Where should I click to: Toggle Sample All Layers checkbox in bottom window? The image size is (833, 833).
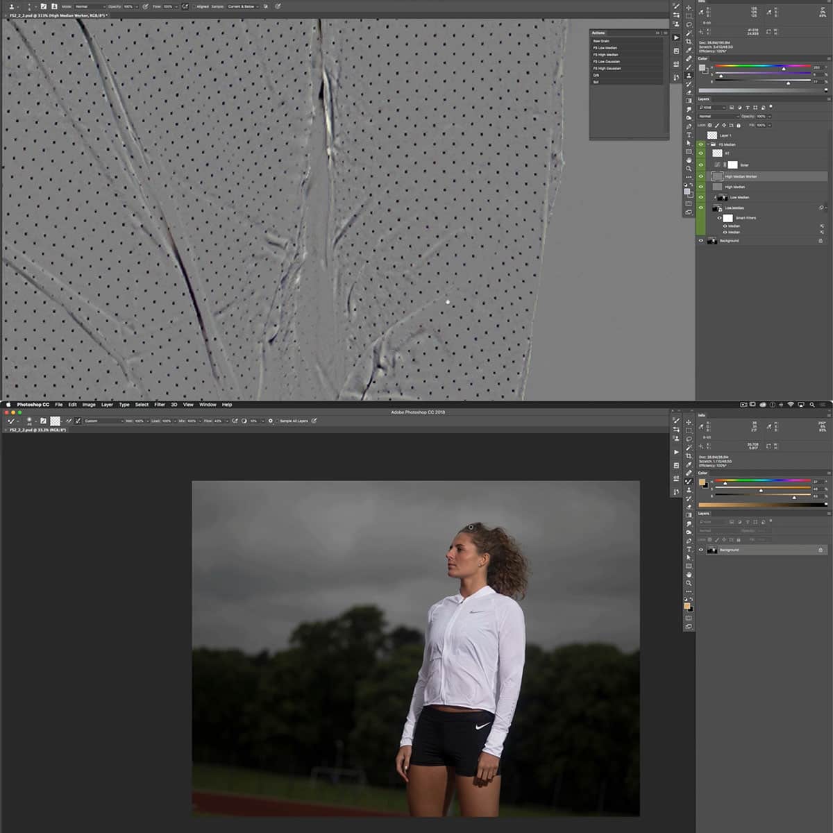277,421
